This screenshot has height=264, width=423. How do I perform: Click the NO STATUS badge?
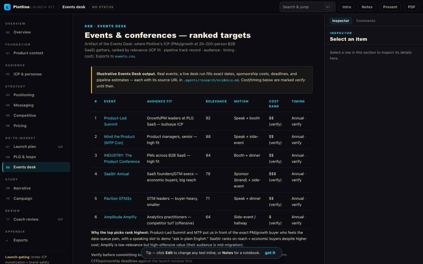(x=103, y=7)
